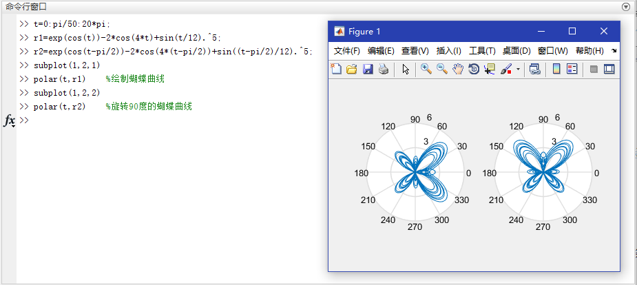Click the '命令行窗口' panel title
Viewport: 637px width, 285px height.
tap(26, 7)
